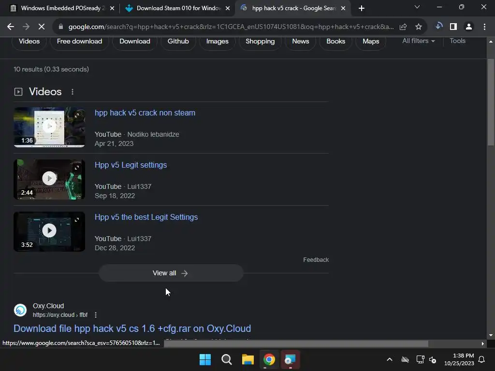Close the hpp hack v5 crack search tab
This screenshot has width=495, height=371.
(343, 8)
